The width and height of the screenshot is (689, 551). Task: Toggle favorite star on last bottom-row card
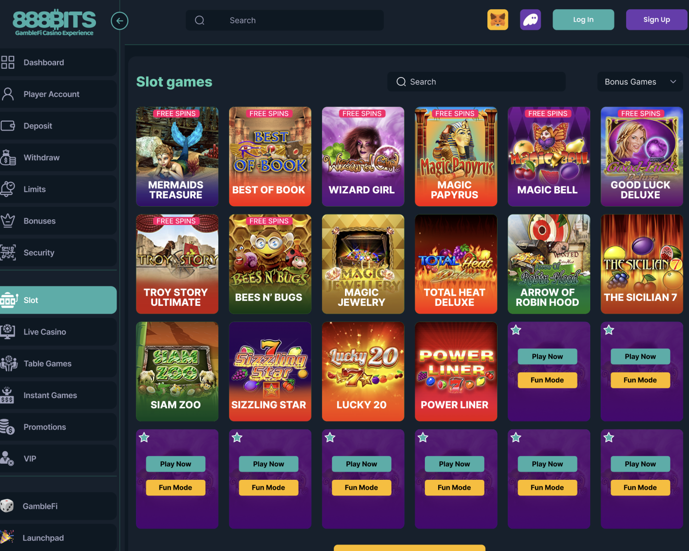pyautogui.click(x=609, y=438)
